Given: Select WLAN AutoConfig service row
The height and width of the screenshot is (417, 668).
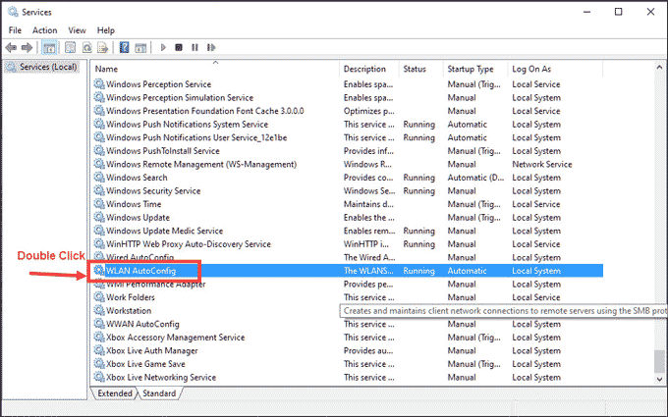Looking at the screenshot, I should click(348, 271).
